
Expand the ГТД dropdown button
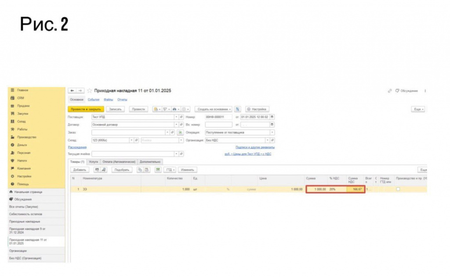(170, 170)
